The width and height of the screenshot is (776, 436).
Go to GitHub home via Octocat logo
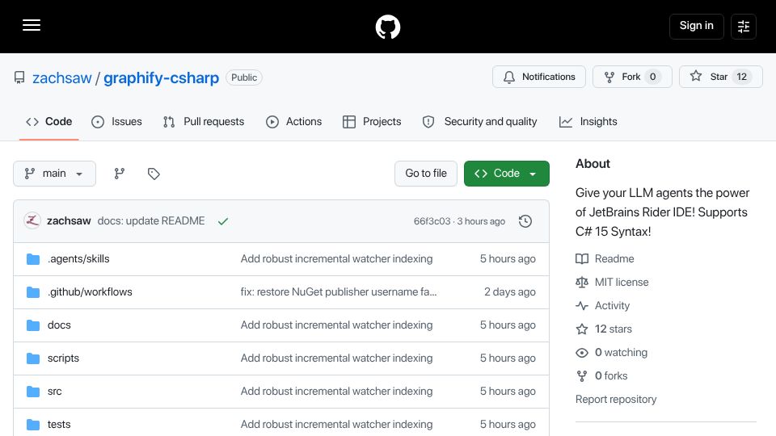point(387,27)
